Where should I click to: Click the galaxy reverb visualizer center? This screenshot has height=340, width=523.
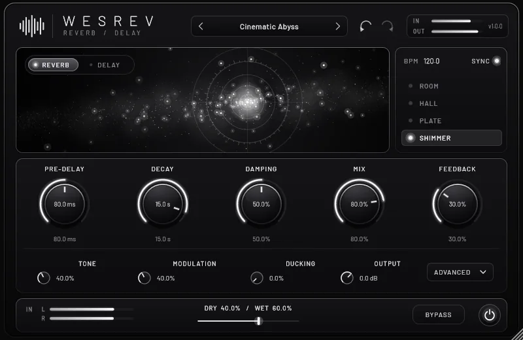(247, 101)
